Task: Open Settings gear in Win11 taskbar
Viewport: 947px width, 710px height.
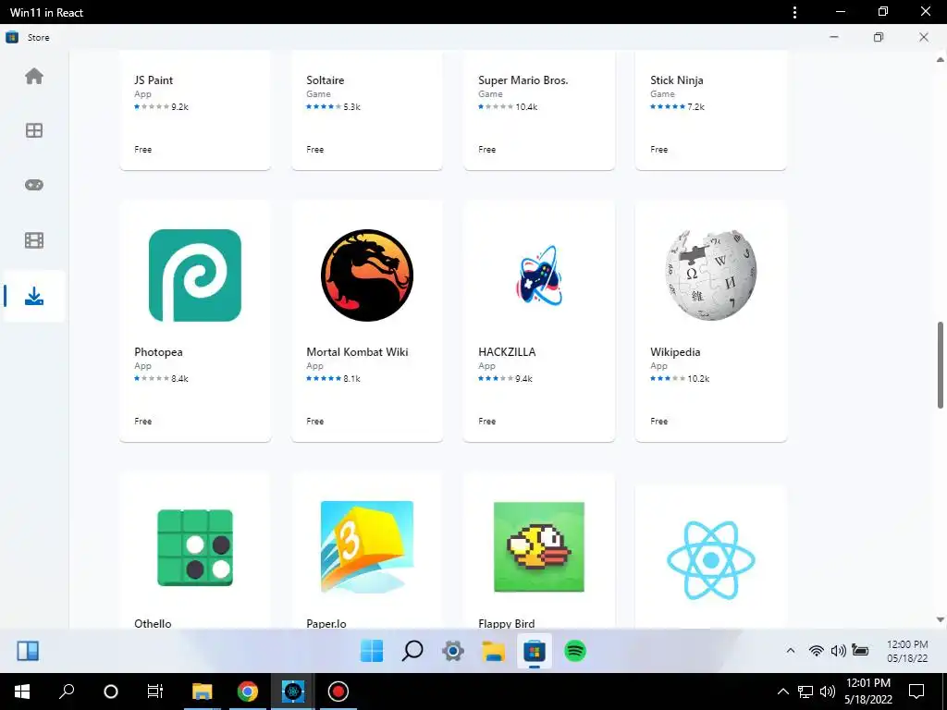Action: click(x=453, y=651)
